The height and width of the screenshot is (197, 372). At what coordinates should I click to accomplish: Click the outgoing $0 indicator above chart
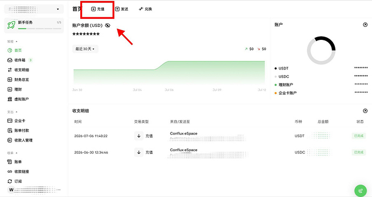(x=261, y=49)
